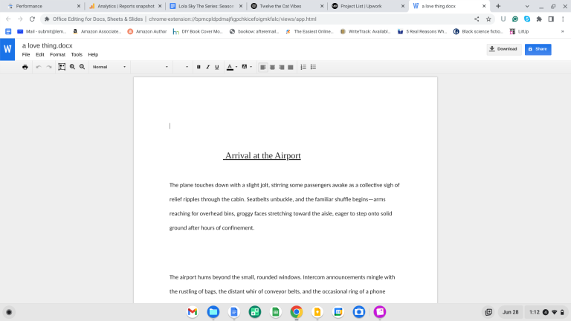Click the address bar URL
This screenshot has height=321, width=571.
(x=232, y=19)
